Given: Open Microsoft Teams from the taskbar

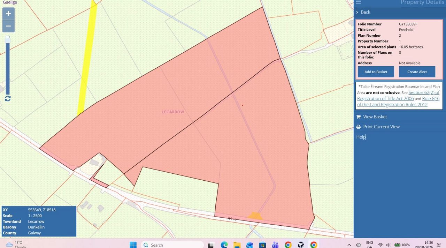Looking at the screenshot, I should tap(275, 245).
